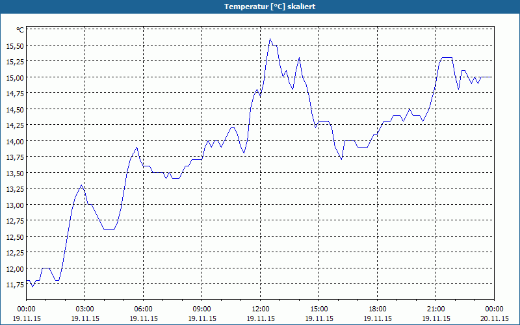Click the 19.11.15 date under 12:00
Image resolution: width=520 pixels, height=325 pixels.
pos(261,318)
